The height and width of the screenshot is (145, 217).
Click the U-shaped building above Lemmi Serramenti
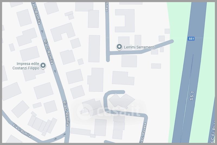click(x=125, y=21)
